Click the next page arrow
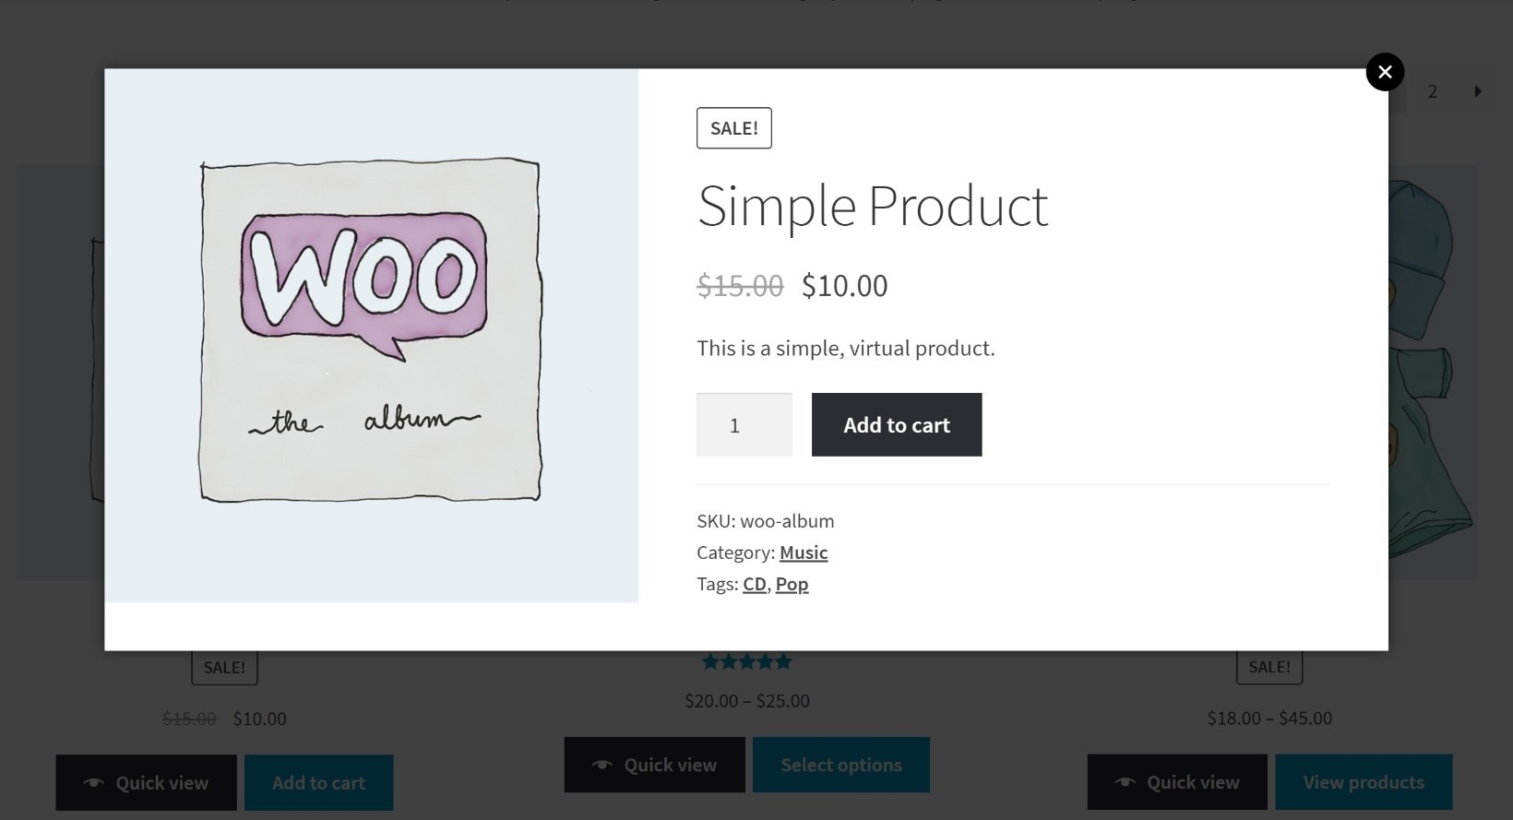1513x820 pixels. click(x=1478, y=90)
